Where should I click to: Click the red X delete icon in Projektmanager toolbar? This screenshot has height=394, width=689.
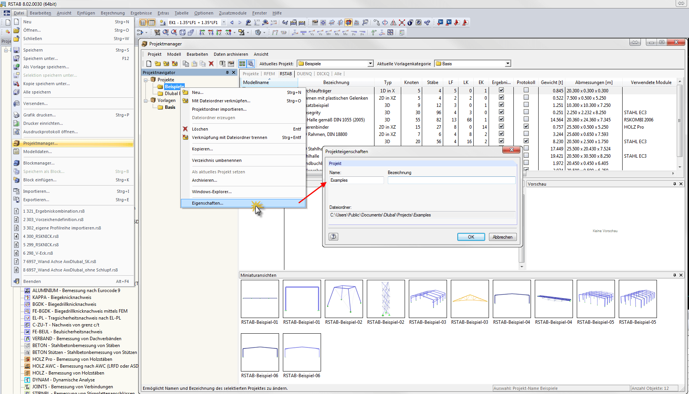[x=211, y=64]
